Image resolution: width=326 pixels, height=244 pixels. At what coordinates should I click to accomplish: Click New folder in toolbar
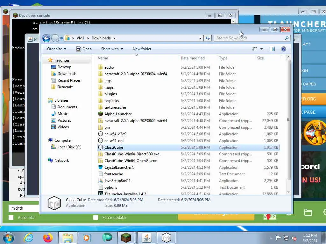pos(142,49)
